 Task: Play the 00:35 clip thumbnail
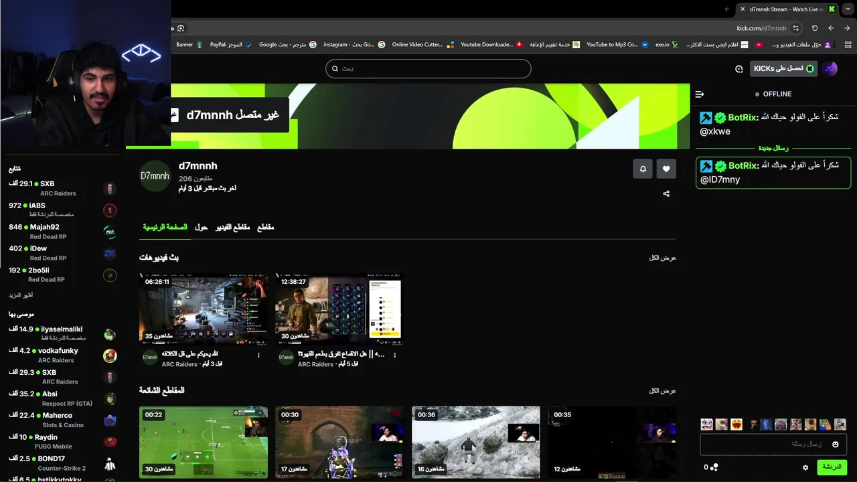pyautogui.click(x=612, y=442)
